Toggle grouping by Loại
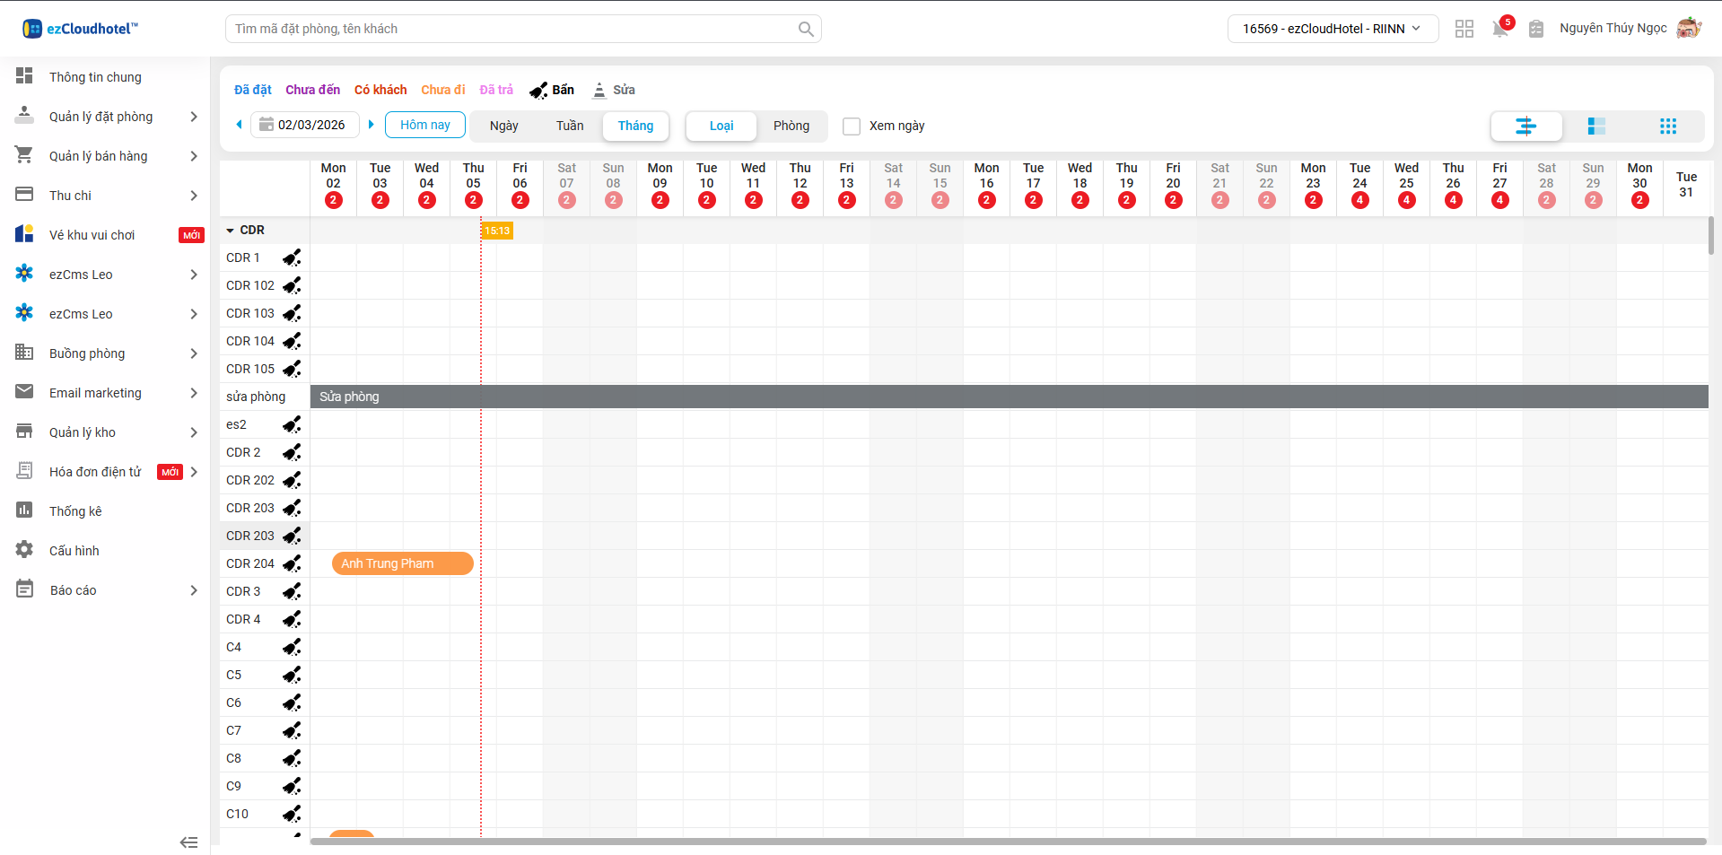This screenshot has height=855, width=1722. [x=721, y=126]
